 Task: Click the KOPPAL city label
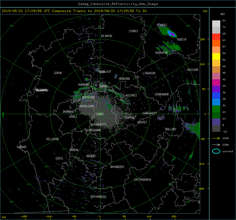[x=130, y=118]
